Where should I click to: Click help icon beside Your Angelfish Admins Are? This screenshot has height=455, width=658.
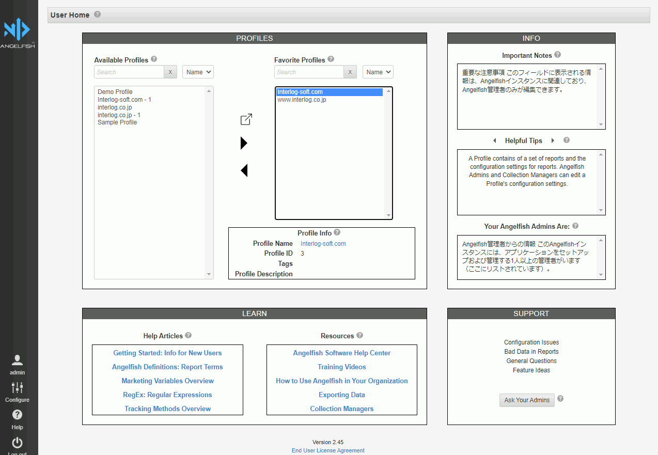click(x=575, y=226)
